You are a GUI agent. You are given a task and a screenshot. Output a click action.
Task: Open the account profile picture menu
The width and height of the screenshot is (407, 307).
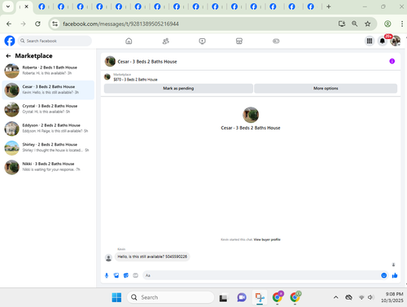point(396,41)
